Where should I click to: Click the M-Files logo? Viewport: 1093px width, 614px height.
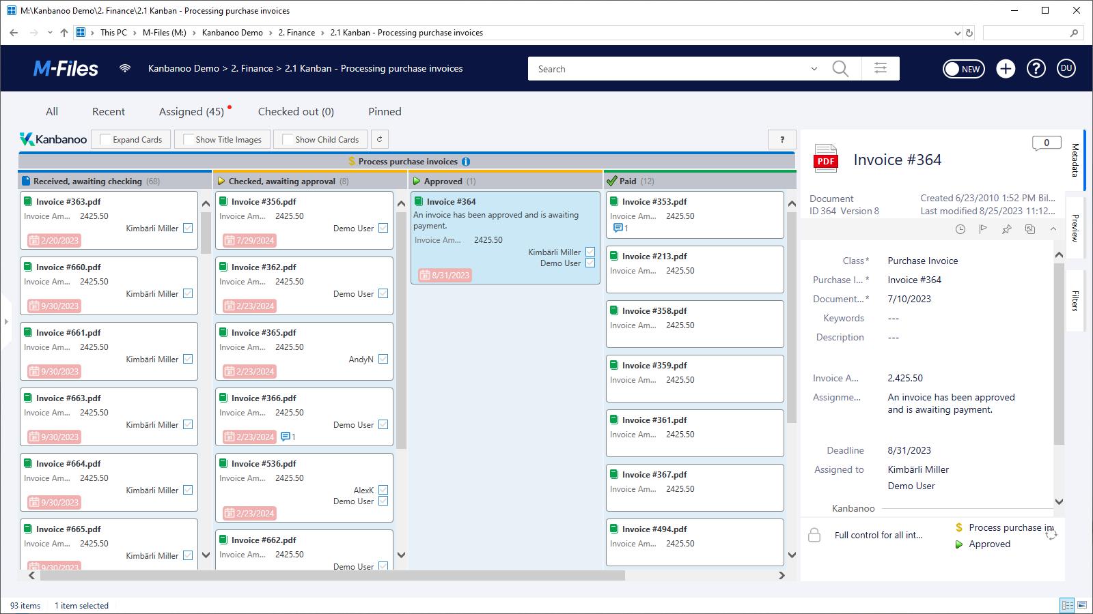click(x=66, y=68)
